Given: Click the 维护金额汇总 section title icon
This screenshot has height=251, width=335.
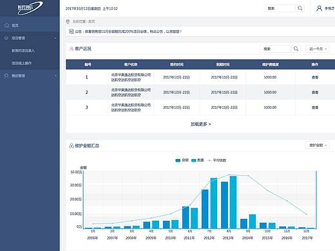Looking at the screenshot, I should tap(72, 145).
